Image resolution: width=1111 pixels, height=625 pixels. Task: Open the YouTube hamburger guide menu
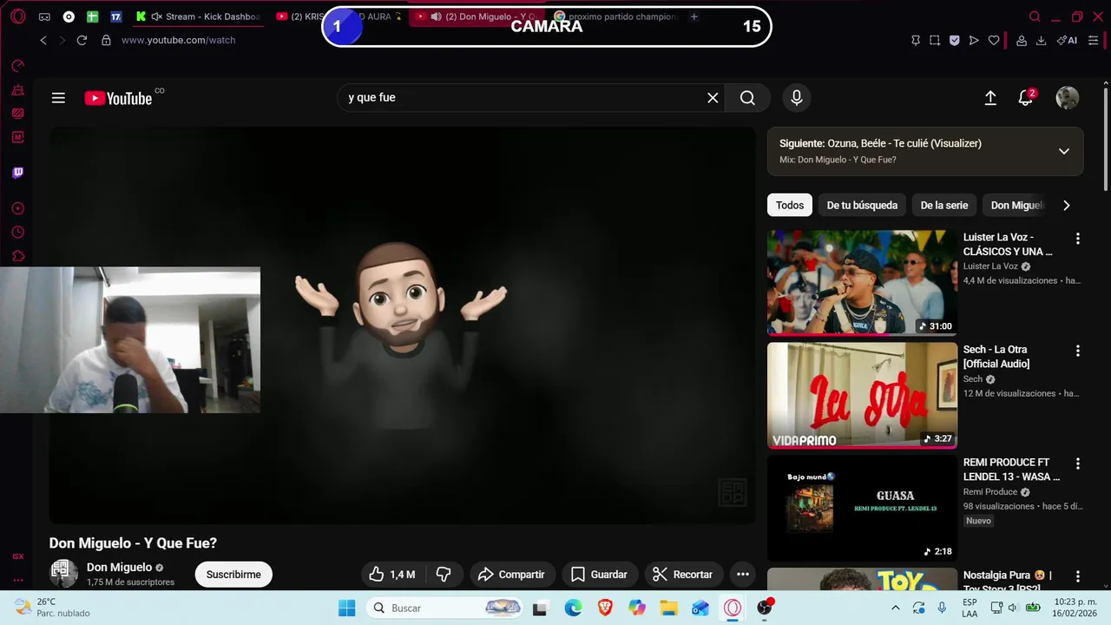tap(58, 98)
